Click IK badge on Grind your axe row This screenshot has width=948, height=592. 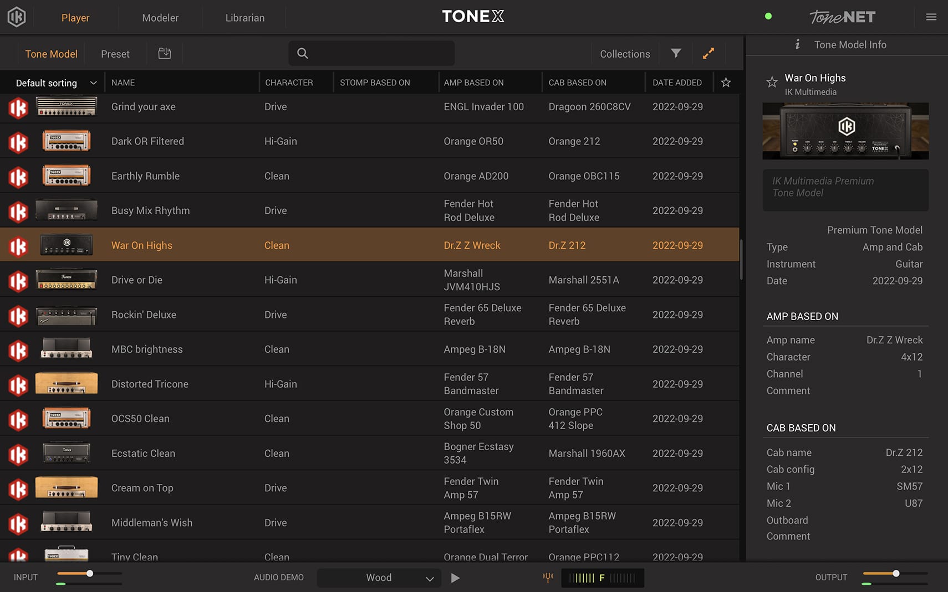(18, 108)
